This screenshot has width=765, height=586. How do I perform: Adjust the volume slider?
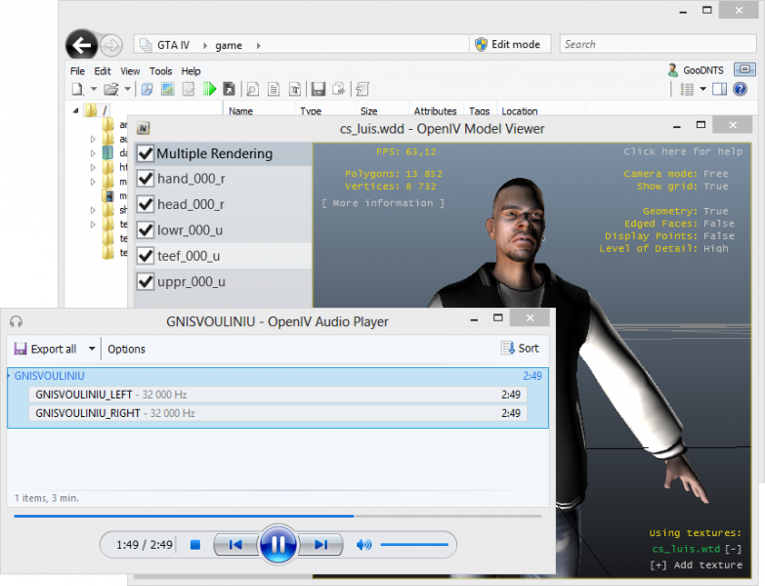coord(414,545)
